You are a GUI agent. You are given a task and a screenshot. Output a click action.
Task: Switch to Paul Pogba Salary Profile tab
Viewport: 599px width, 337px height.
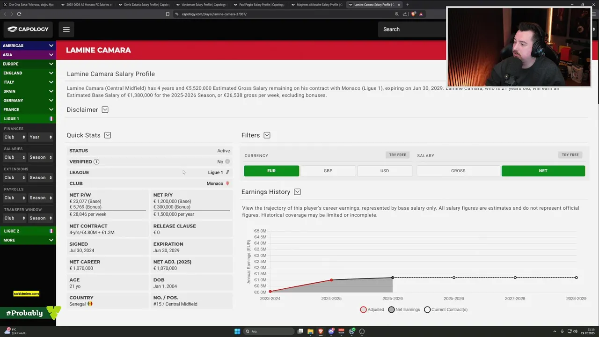(x=259, y=5)
